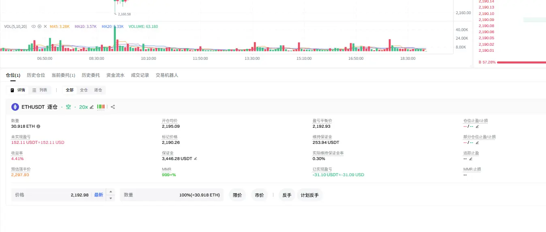
Task: Click 反手 reverse button
Action: [x=287, y=195]
